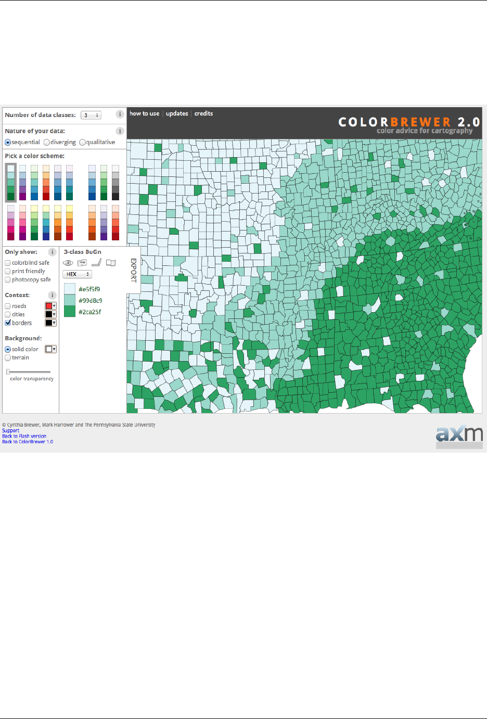The width and height of the screenshot is (487, 719).
Task: Pick the PuBuGn color scheme
Action: point(69,183)
